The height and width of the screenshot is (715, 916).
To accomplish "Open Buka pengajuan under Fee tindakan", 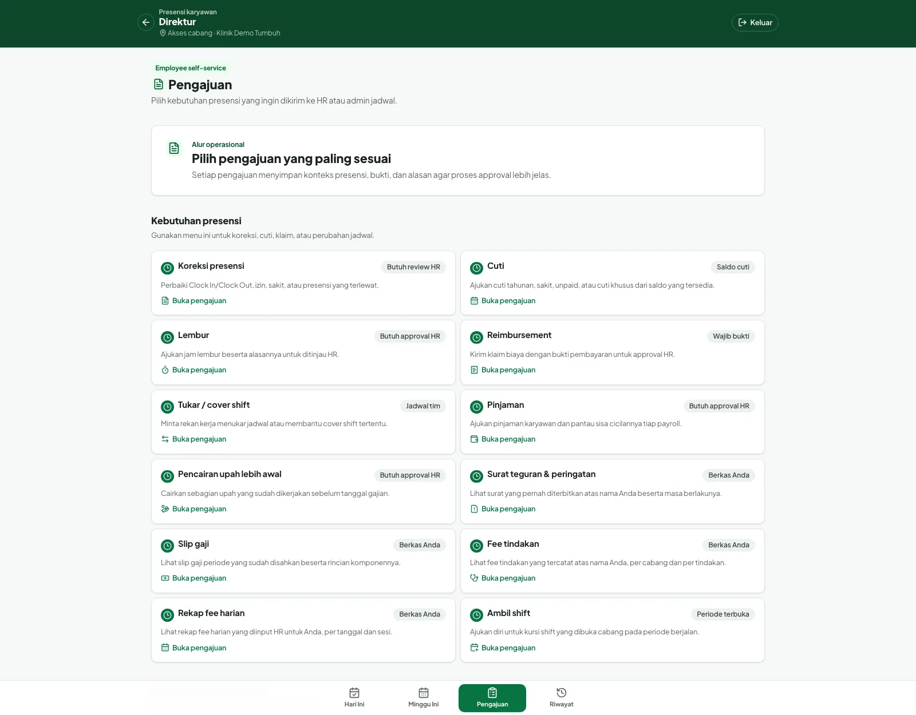I will click(x=503, y=578).
